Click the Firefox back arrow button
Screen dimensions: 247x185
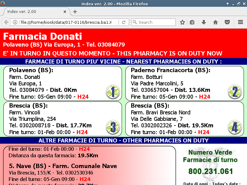point(6,22)
